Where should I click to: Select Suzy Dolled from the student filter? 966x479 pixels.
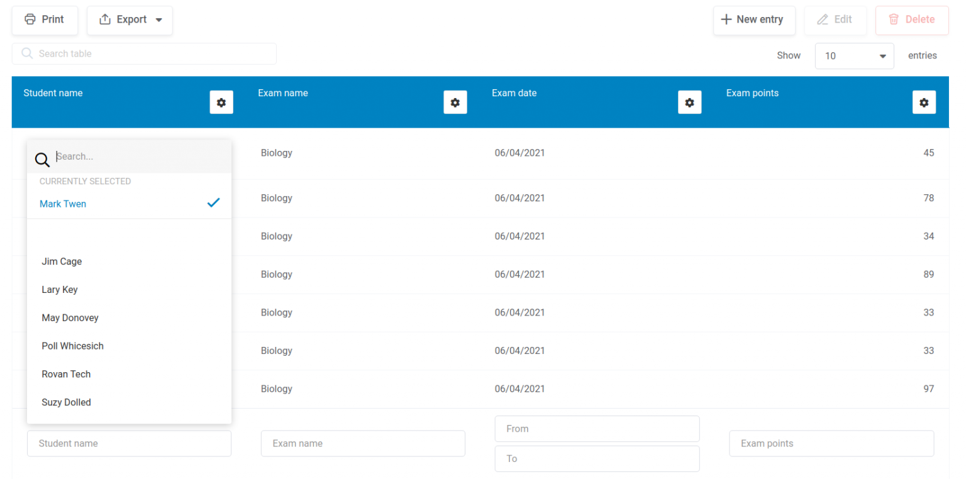(66, 402)
